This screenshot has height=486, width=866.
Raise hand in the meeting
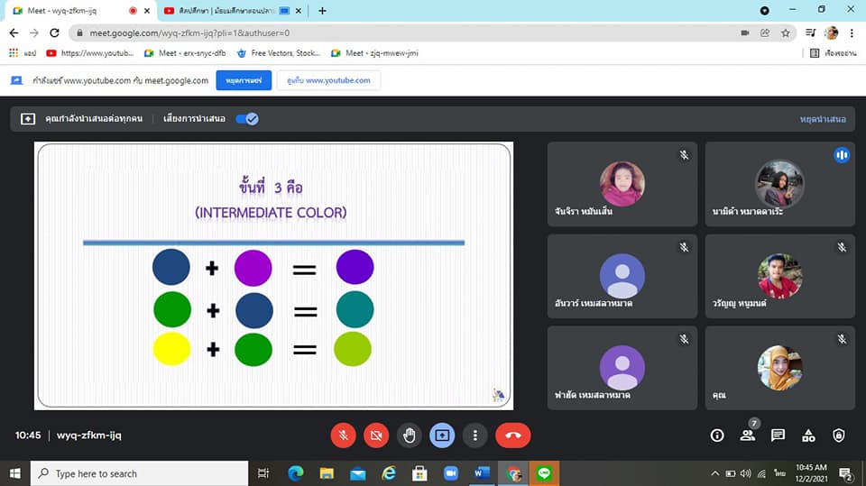(410, 436)
